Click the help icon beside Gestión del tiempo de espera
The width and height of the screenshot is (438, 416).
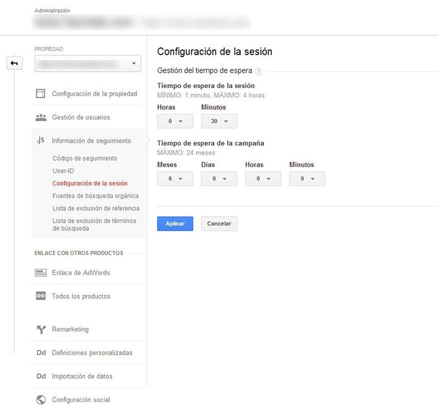pyautogui.click(x=259, y=71)
